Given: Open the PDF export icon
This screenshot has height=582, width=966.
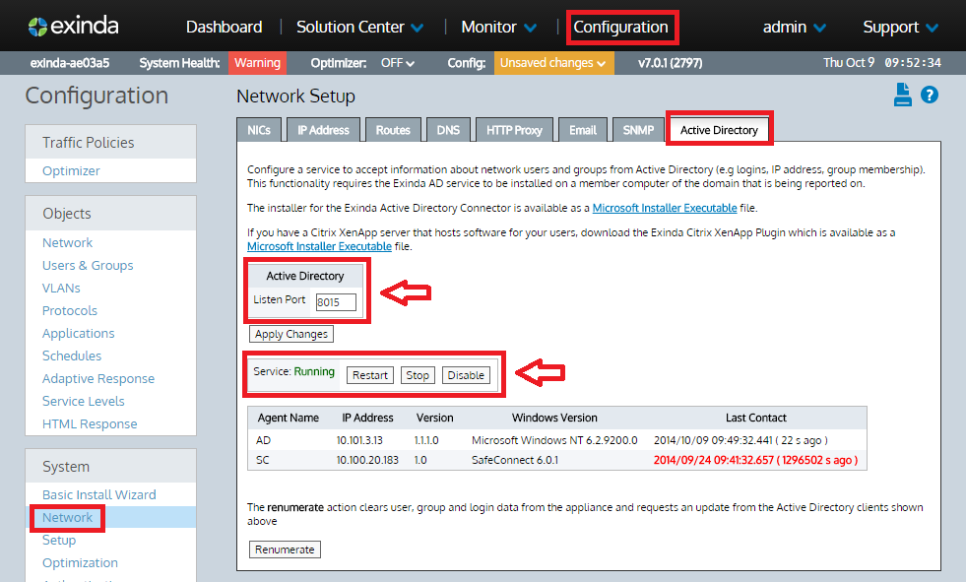Looking at the screenshot, I should coord(903,95).
